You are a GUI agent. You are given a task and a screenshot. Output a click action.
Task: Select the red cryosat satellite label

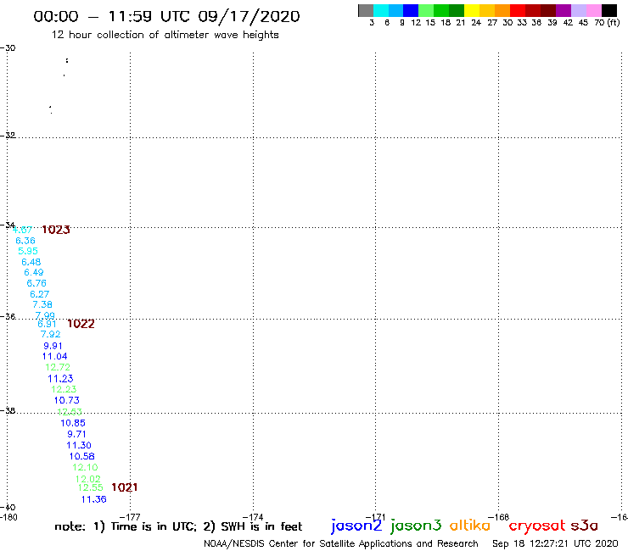click(x=537, y=526)
